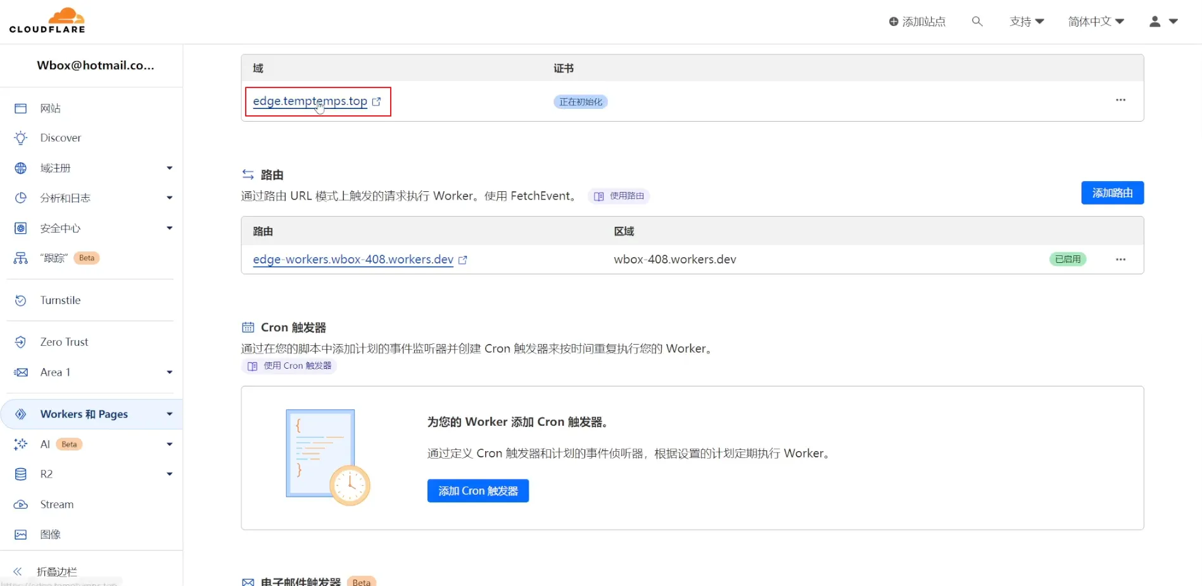Collapse the Workers 和 Pages submenu arrow
The width and height of the screenshot is (1202, 586).
(x=170, y=414)
